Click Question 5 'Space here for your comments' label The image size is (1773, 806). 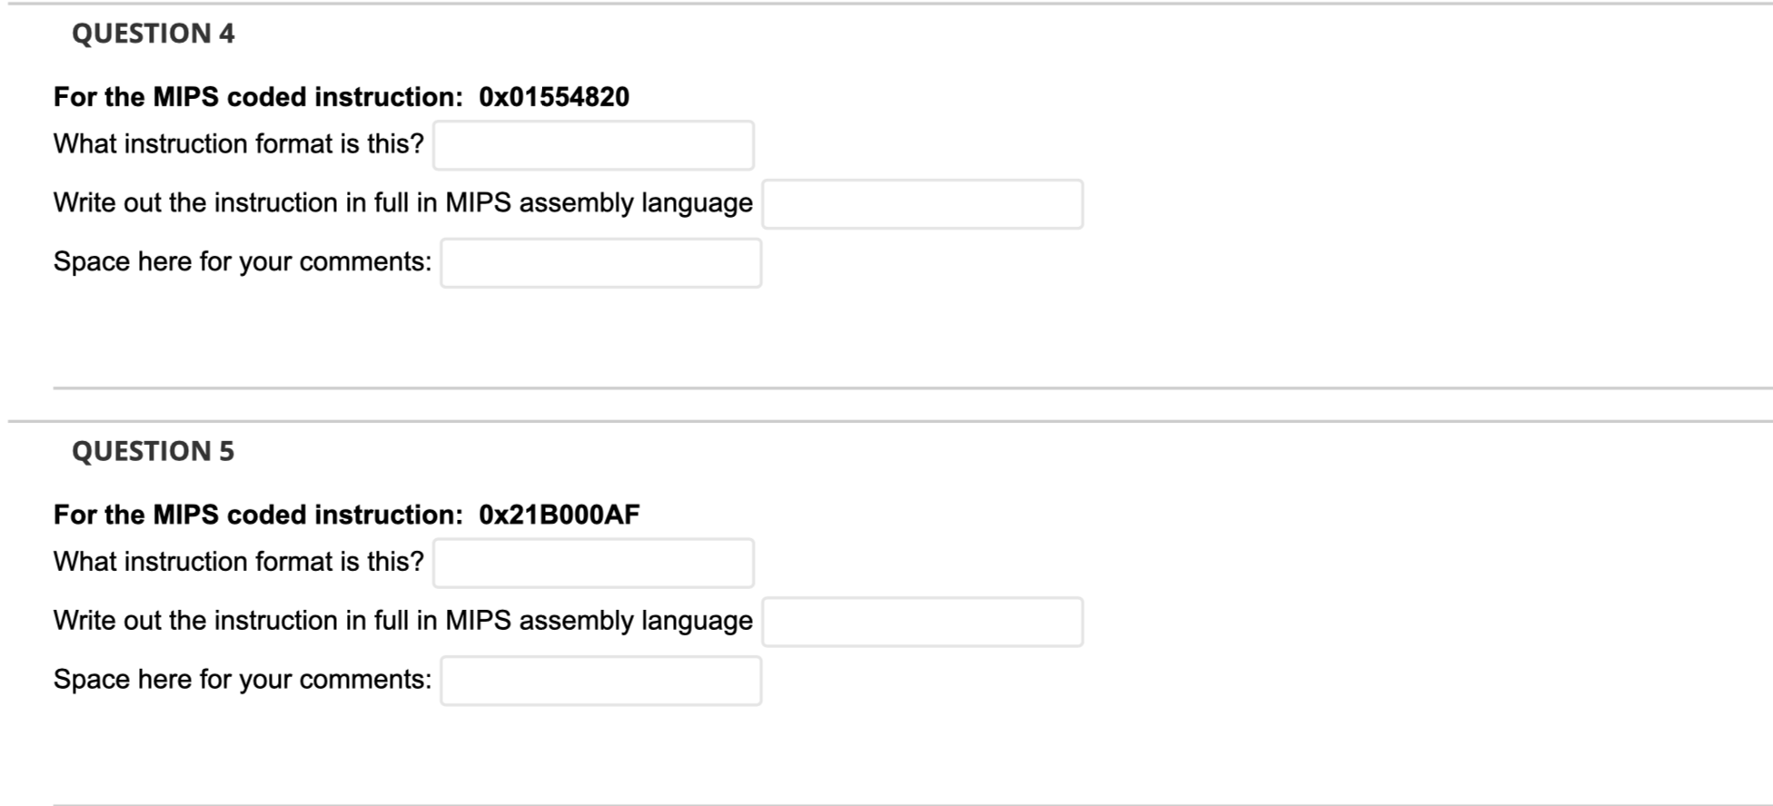[x=243, y=680]
